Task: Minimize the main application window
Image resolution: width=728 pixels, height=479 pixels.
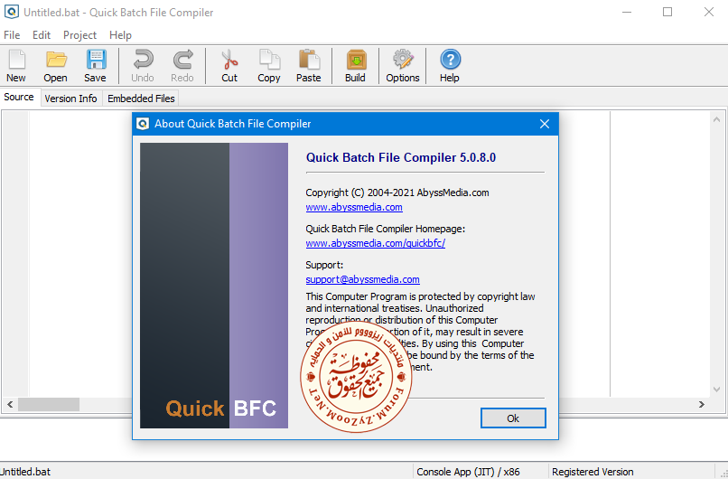Action: (x=627, y=12)
